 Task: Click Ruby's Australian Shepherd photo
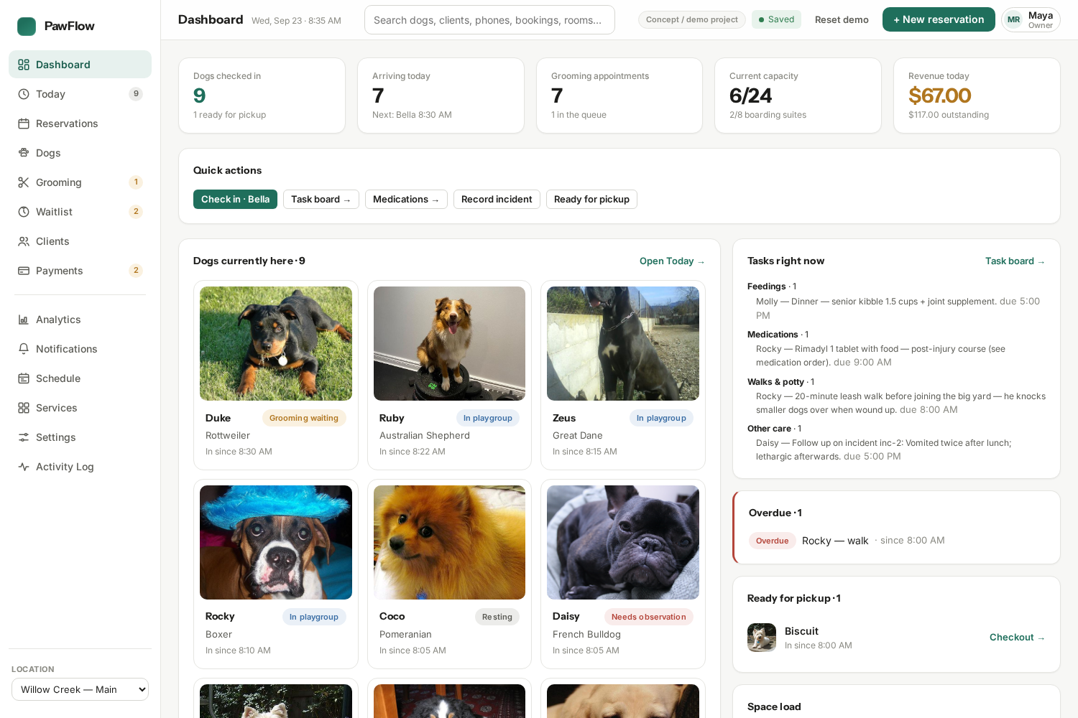[x=449, y=343]
